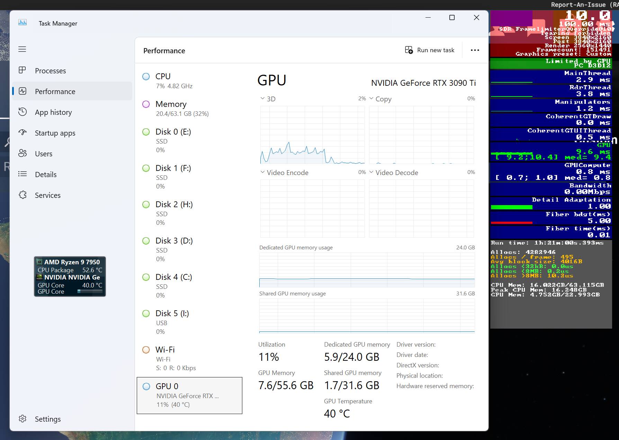
Task: Click the hamburger navigation menu icon
Action: pyautogui.click(x=22, y=49)
